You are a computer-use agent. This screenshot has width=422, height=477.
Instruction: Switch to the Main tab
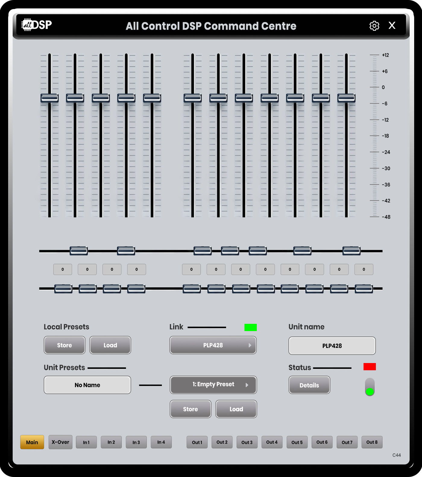[x=32, y=442]
